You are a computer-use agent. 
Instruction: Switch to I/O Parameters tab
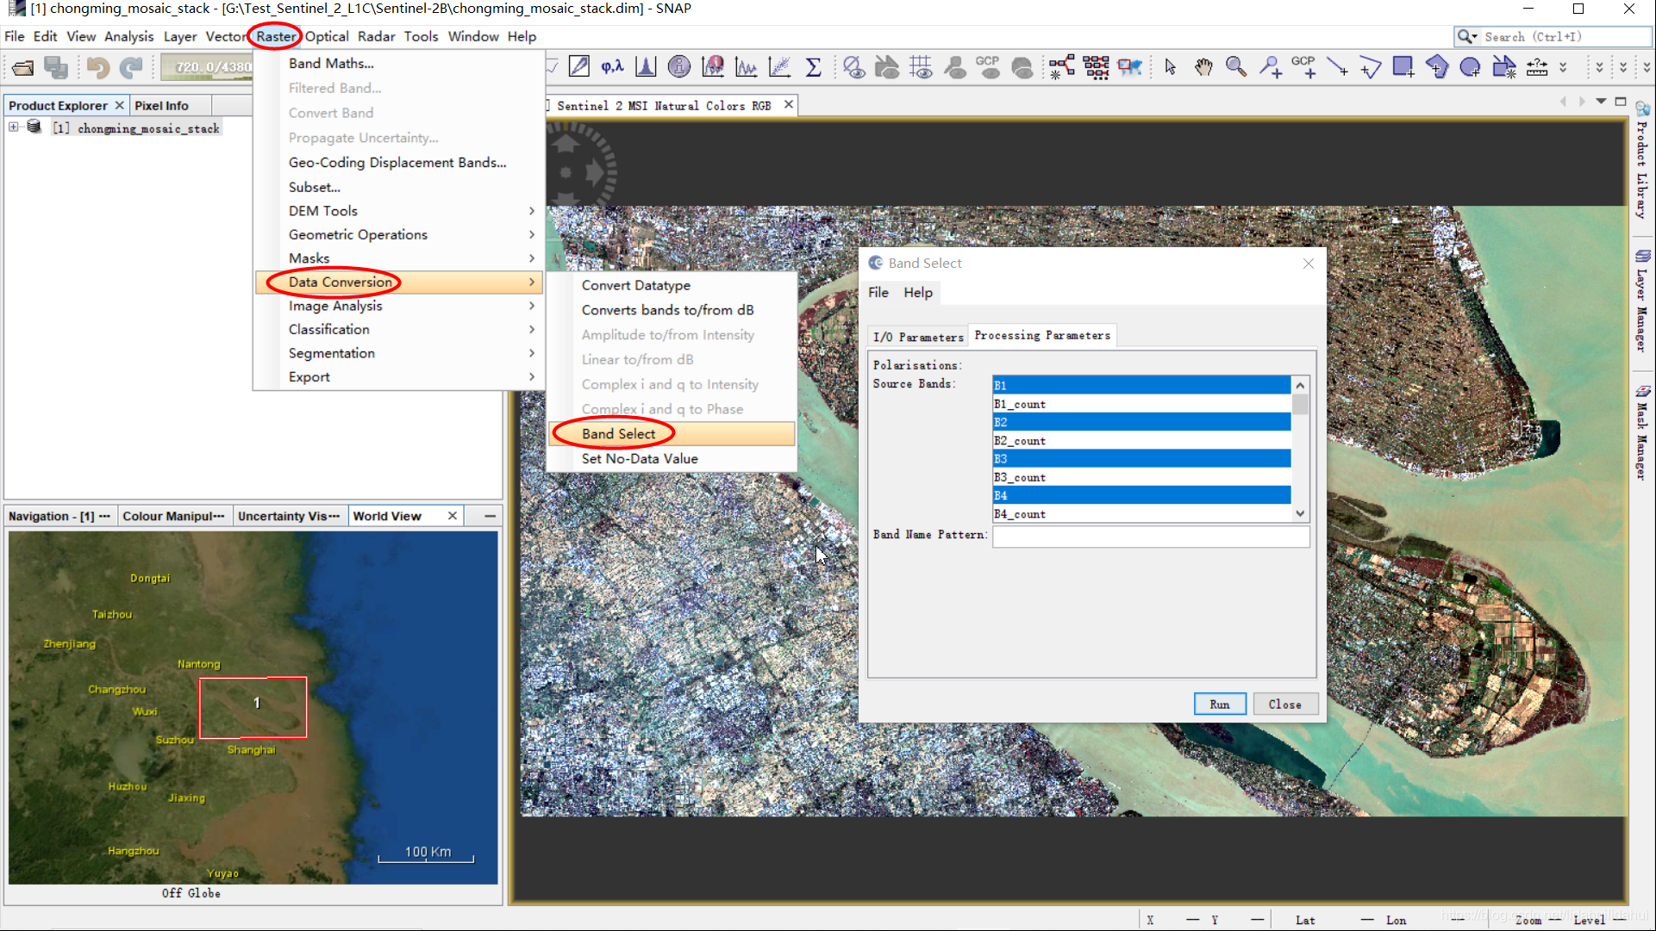click(918, 337)
